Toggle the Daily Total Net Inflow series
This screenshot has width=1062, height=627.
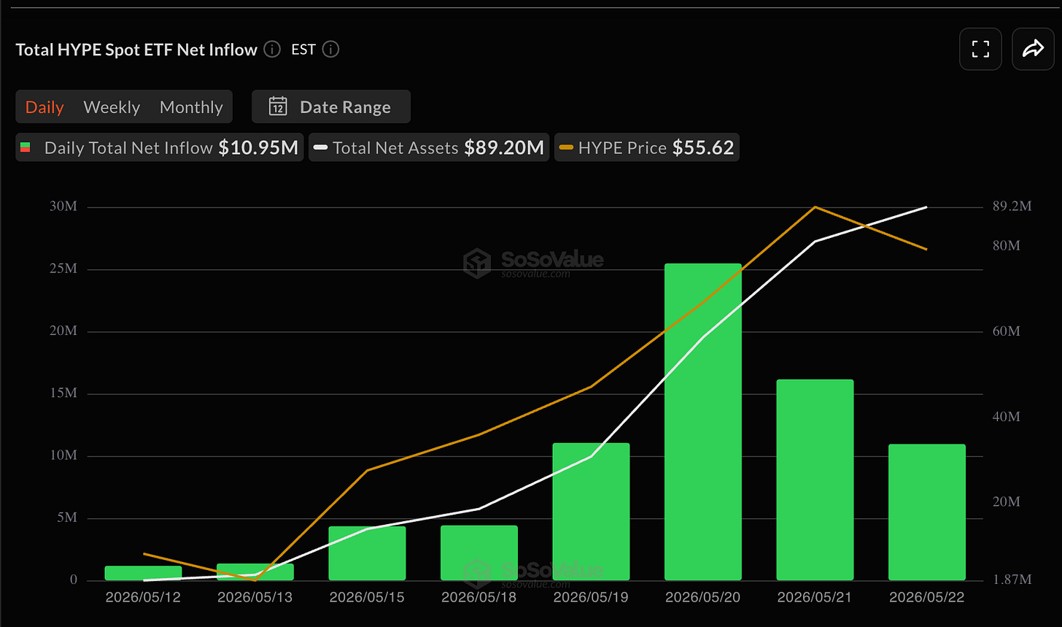coord(159,147)
